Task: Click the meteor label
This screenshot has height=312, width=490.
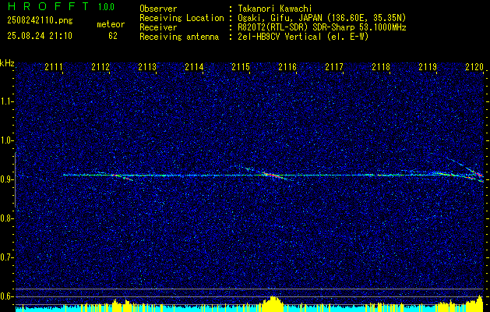Action: (x=111, y=24)
